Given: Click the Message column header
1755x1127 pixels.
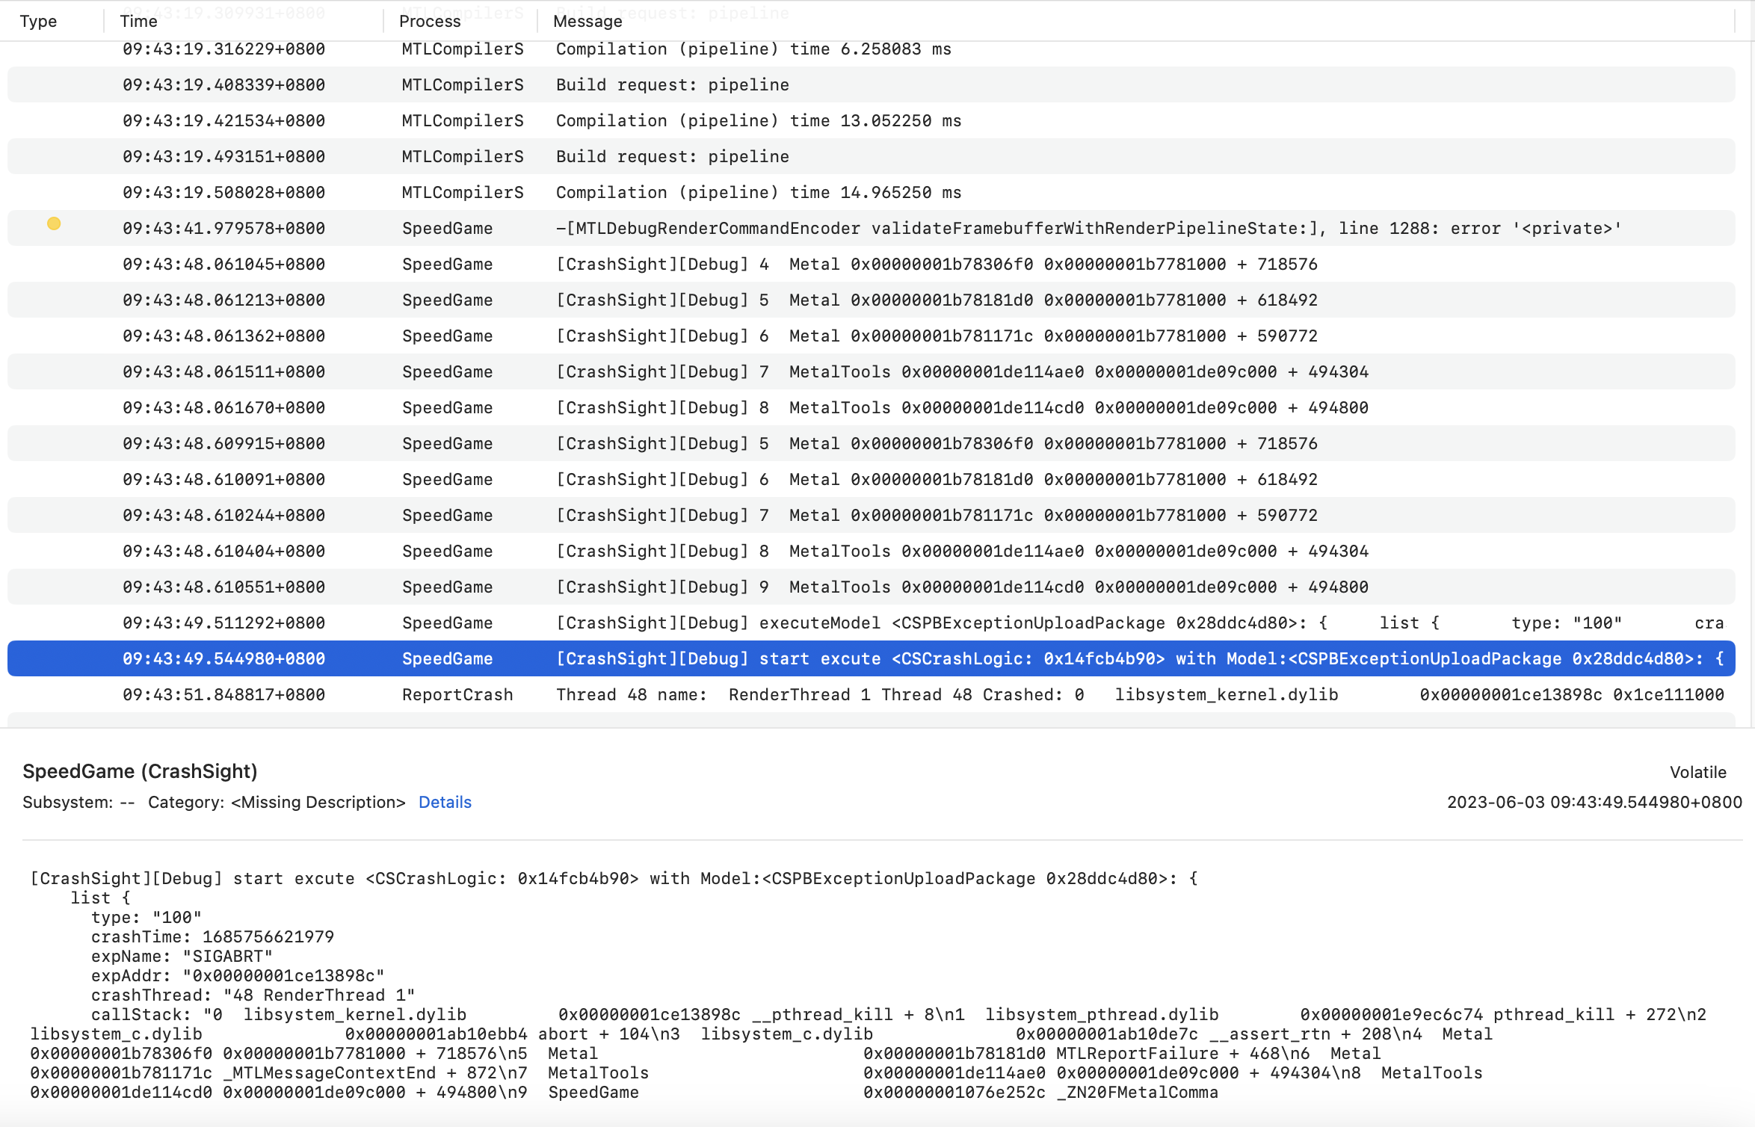Looking at the screenshot, I should (587, 21).
